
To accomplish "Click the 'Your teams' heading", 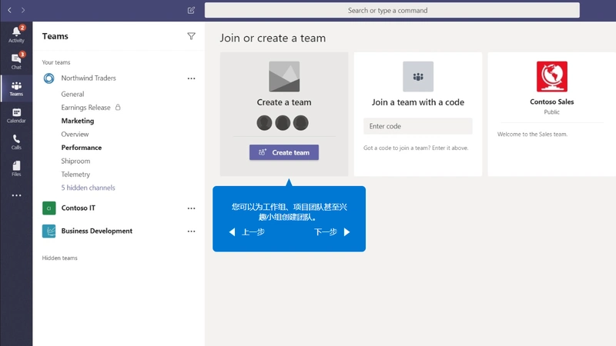I will [56, 62].
